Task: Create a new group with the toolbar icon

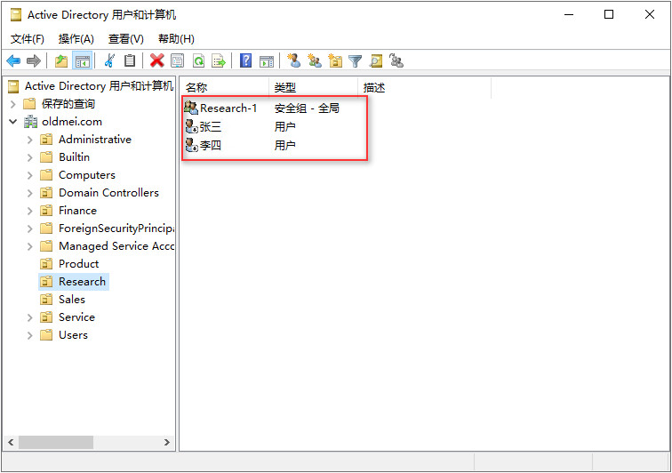Action: 315,60
